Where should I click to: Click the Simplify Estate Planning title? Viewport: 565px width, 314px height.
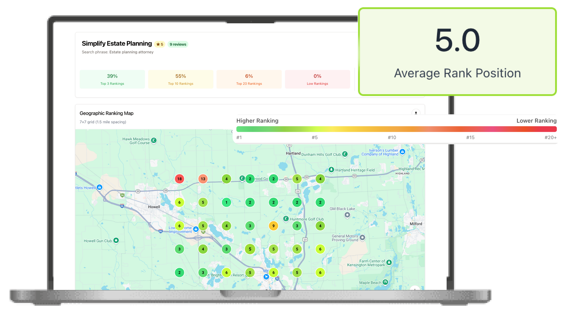[117, 44]
